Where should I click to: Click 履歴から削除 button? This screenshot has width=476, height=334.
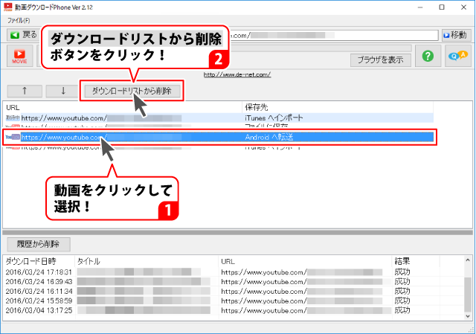[x=39, y=244]
